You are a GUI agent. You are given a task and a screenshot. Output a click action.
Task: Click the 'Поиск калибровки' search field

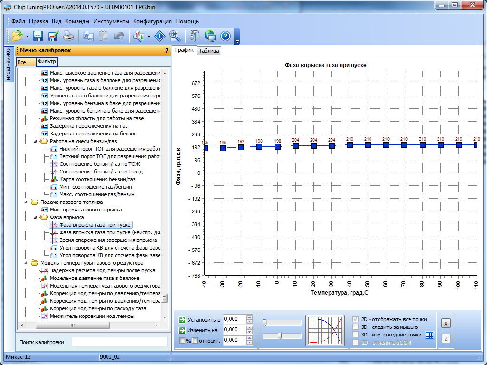coord(119,342)
